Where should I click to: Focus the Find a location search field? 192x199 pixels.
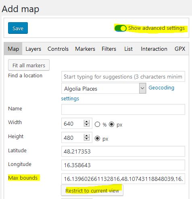123,77
